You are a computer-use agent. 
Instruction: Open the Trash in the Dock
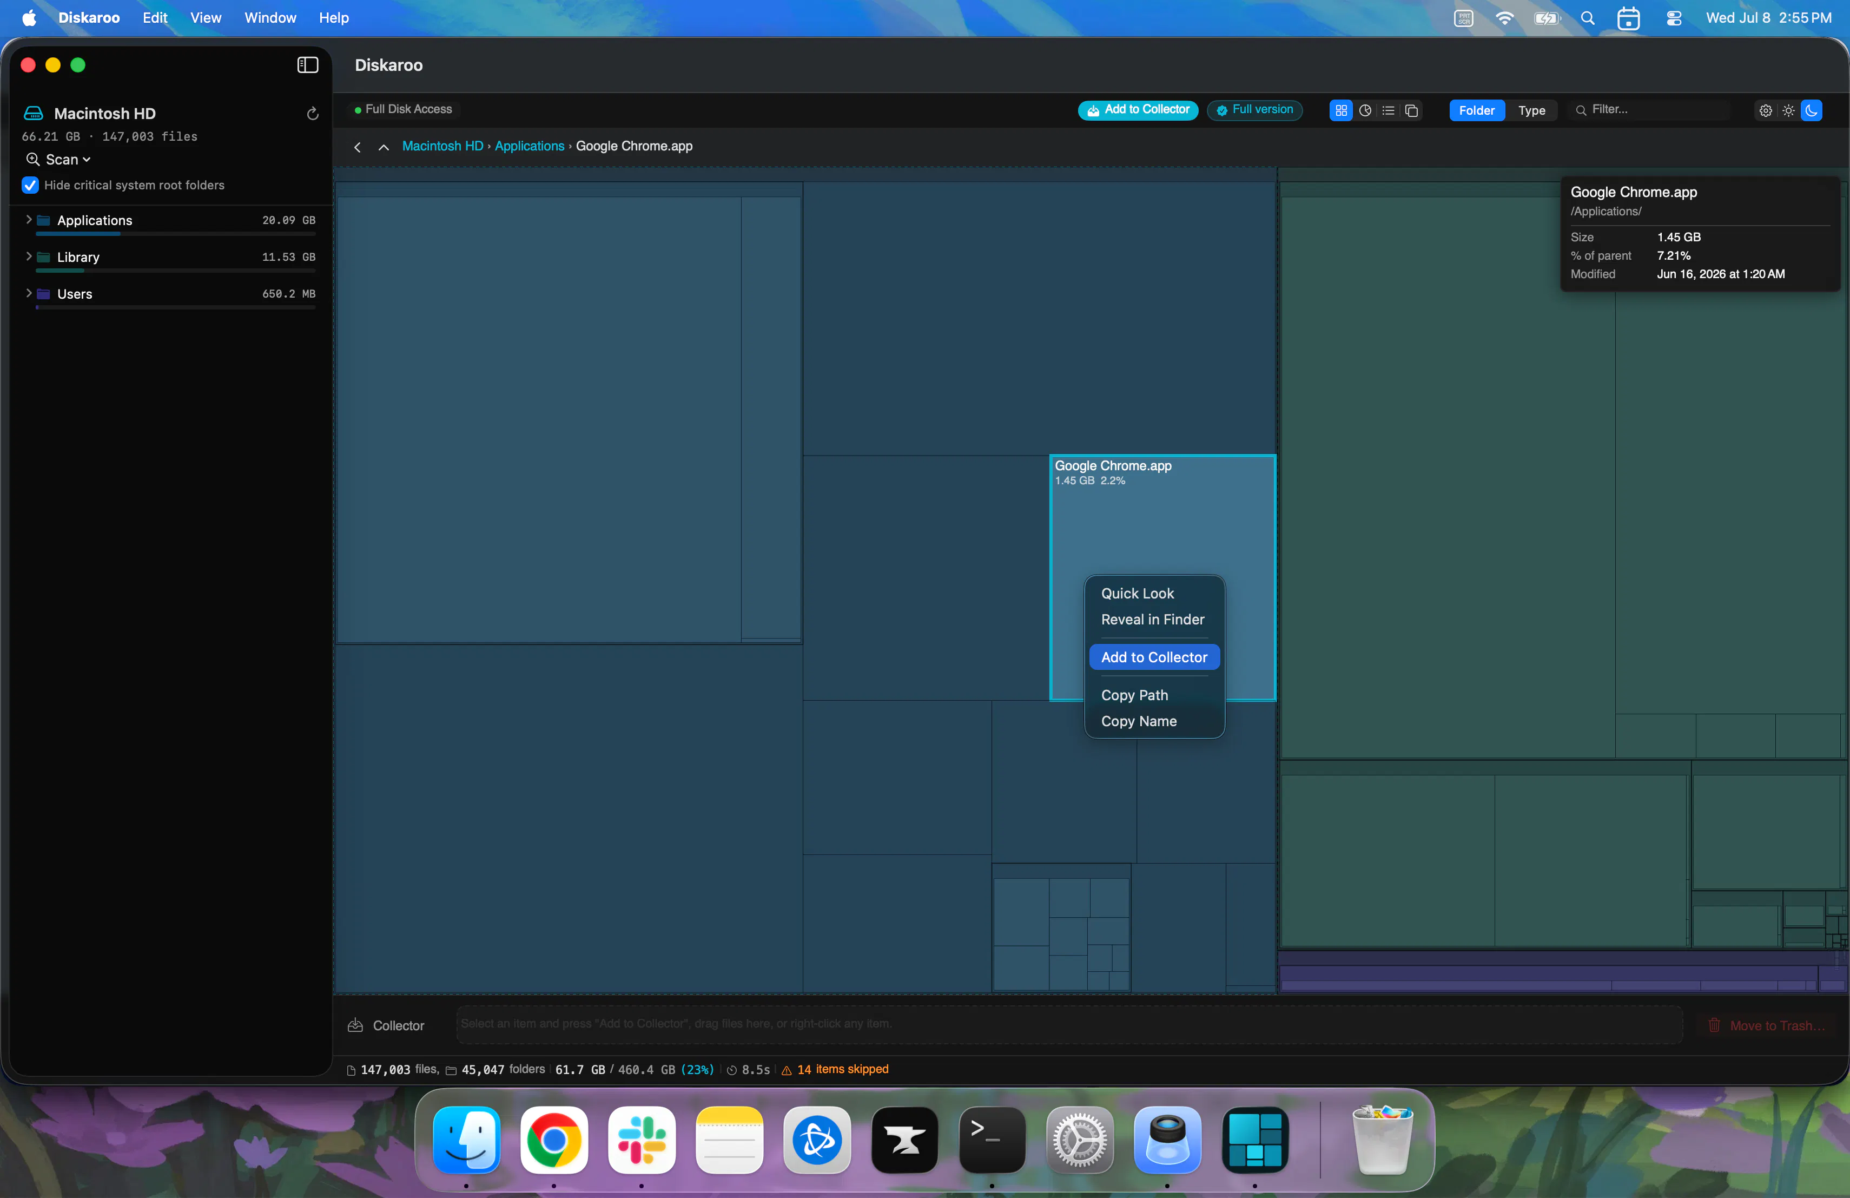(1382, 1140)
